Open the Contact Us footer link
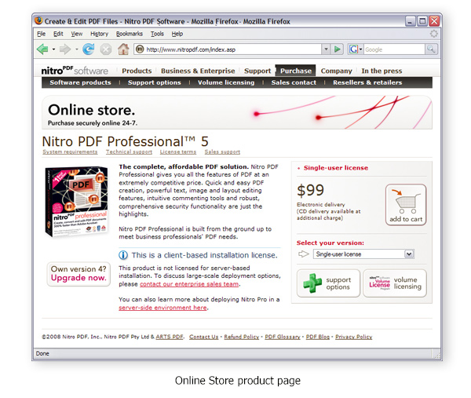The image size is (471, 398). pos(203,337)
